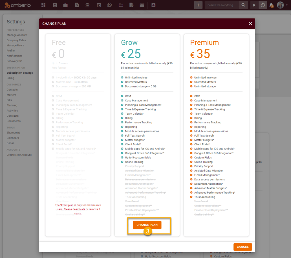291x258 pixels.
Task: Expand the user avatar dropdown arrow
Action: 287,5
